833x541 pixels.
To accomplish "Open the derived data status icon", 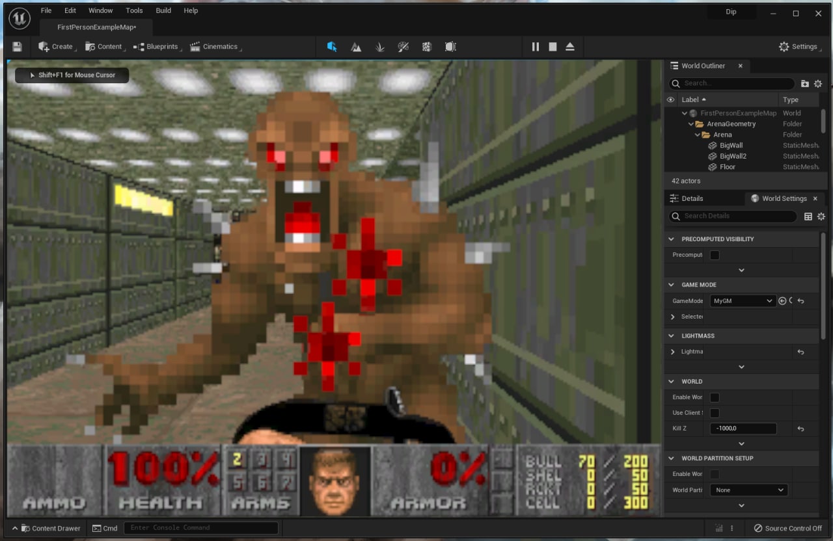I will pos(718,528).
